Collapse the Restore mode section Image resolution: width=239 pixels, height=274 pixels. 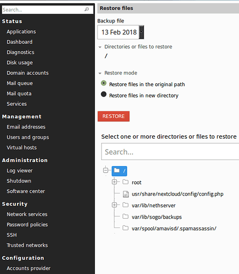tap(100, 73)
